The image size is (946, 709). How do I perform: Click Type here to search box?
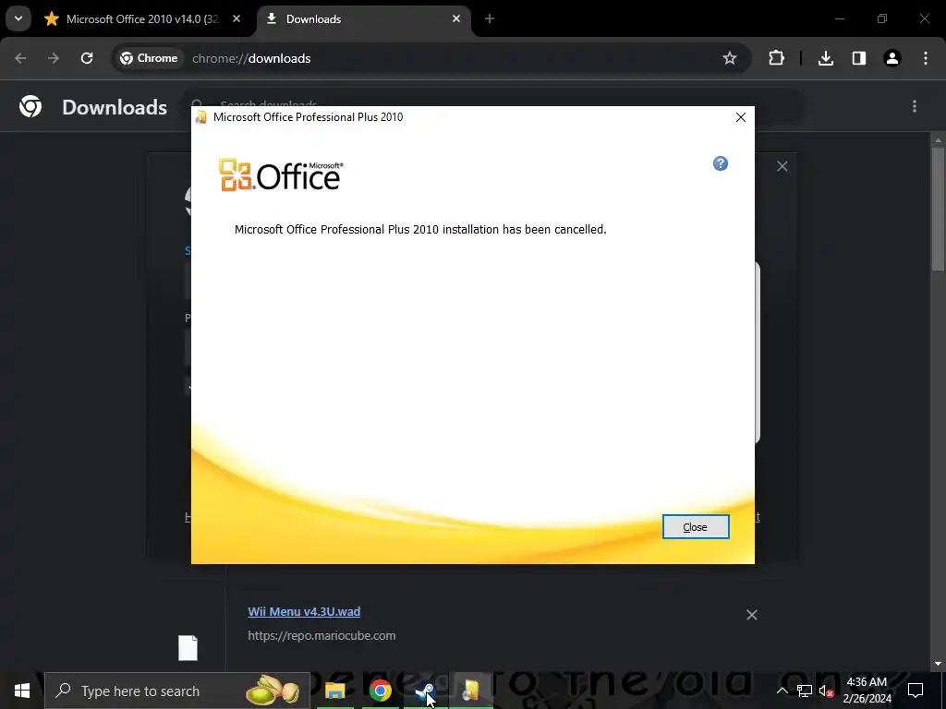pyautogui.click(x=177, y=691)
